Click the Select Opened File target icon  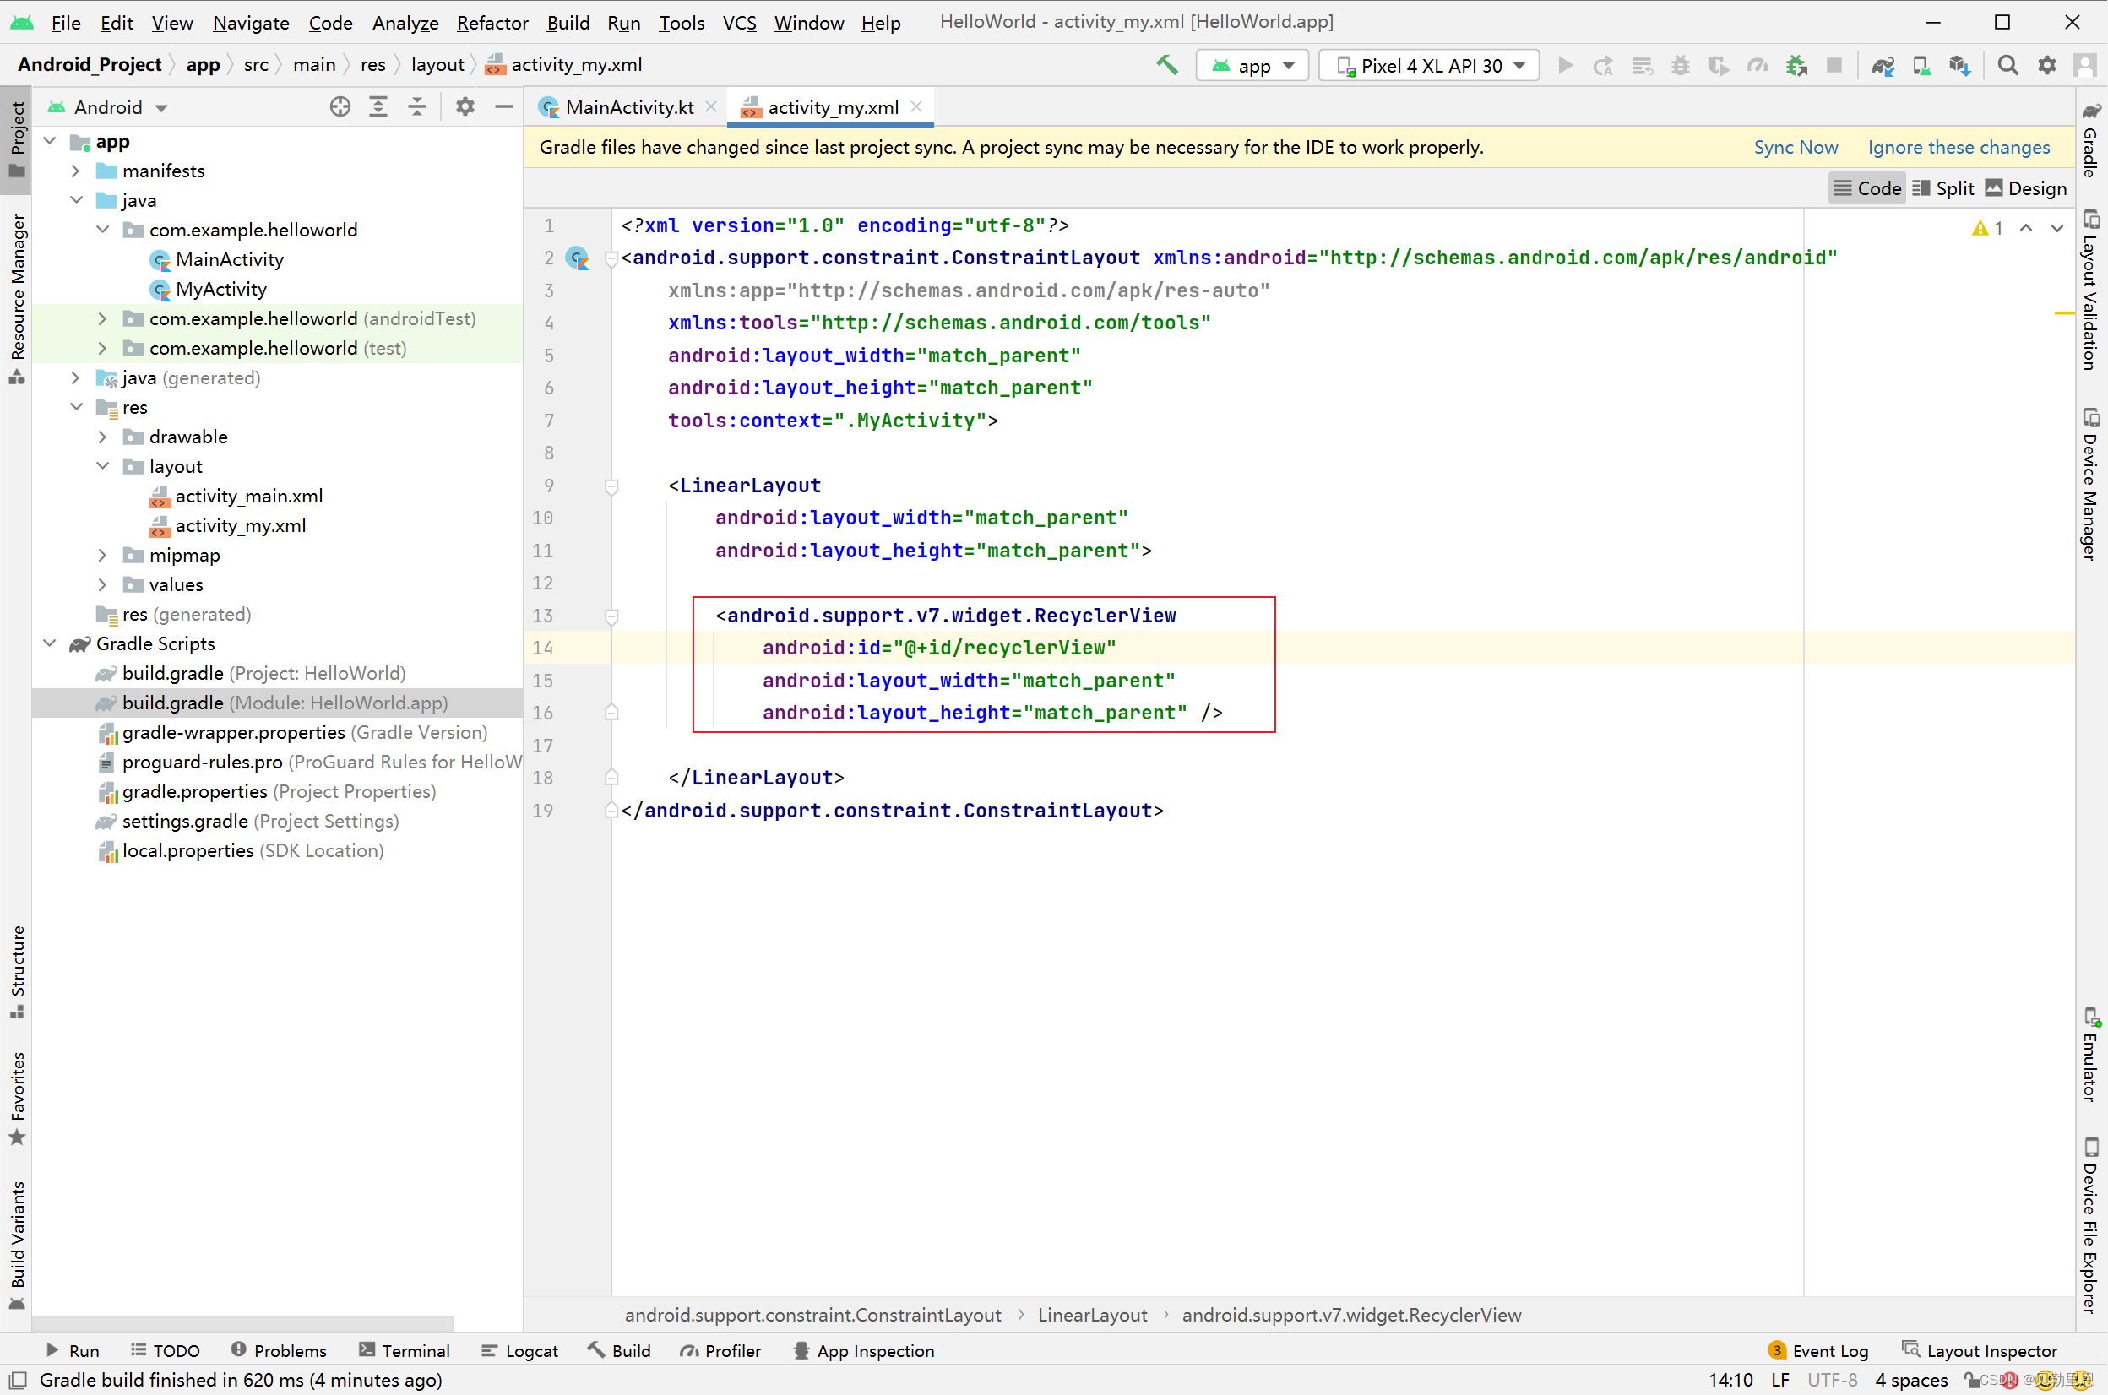pyautogui.click(x=340, y=106)
